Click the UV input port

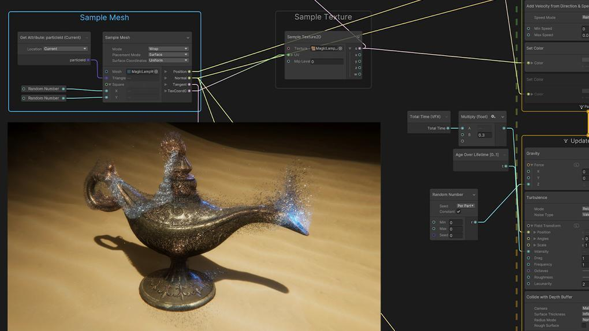point(289,55)
